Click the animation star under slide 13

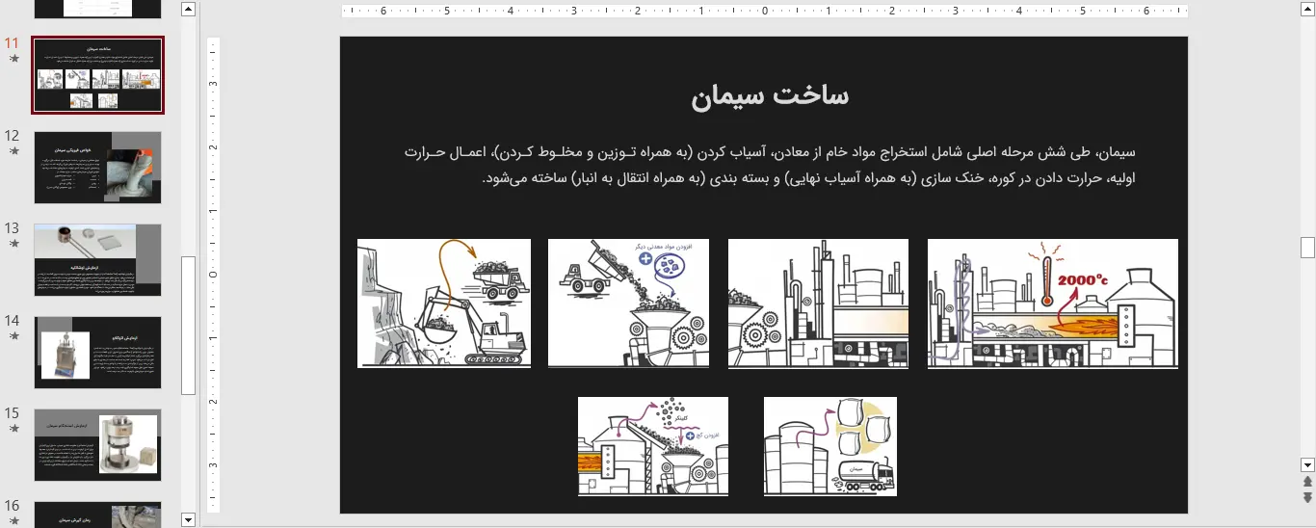click(x=13, y=244)
